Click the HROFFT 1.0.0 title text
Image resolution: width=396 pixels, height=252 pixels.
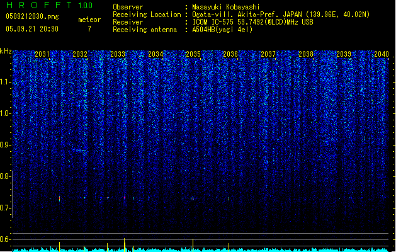[49, 5]
